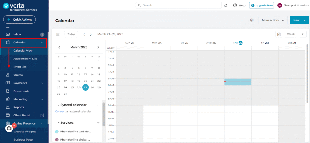Open the Week view dropdown

(x=295, y=34)
